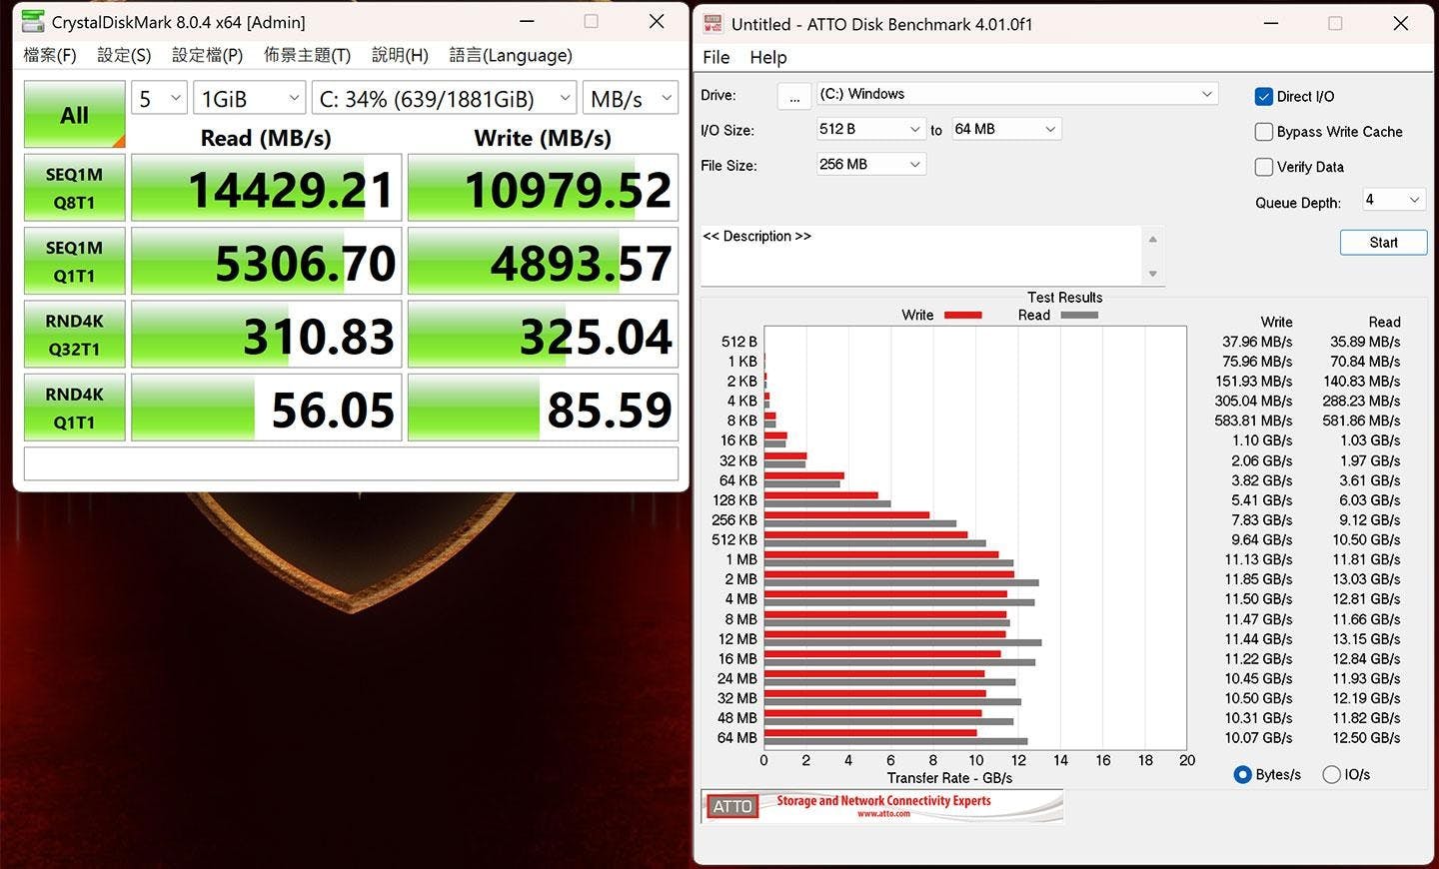Open the Queue Depth dropdown
Image resolution: width=1439 pixels, height=869 pixels.
(1394, 200)
